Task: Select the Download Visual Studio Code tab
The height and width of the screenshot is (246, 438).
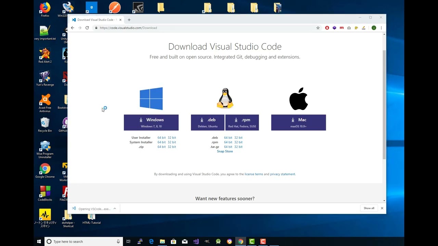Action: click(x=97, y=20)
